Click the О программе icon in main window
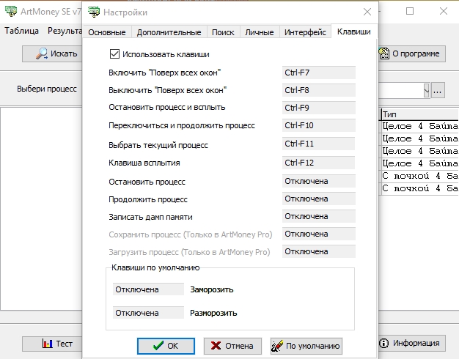 (383, 53)
